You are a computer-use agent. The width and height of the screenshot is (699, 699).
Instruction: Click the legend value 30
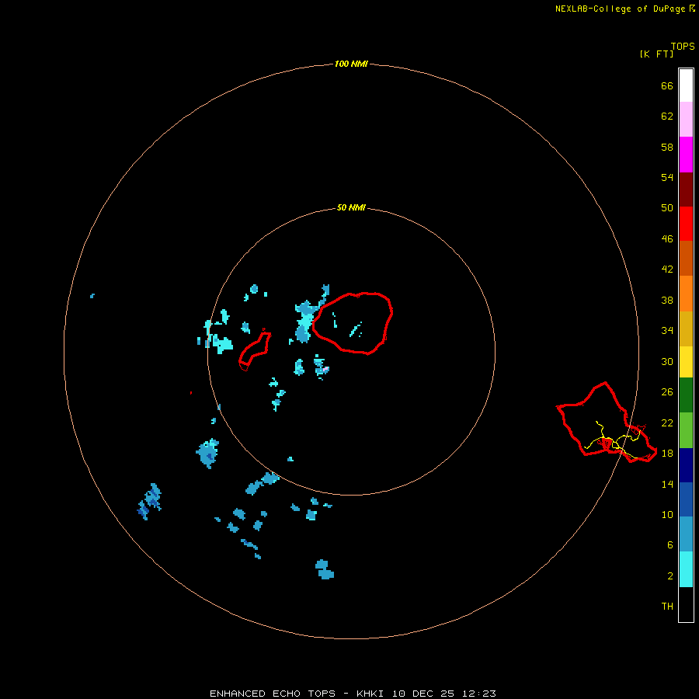[667, 361]
